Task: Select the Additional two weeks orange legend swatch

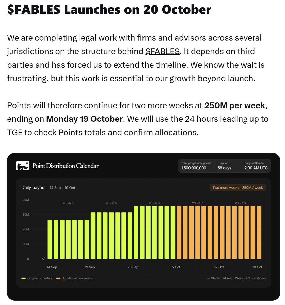Action: [58, 278]
